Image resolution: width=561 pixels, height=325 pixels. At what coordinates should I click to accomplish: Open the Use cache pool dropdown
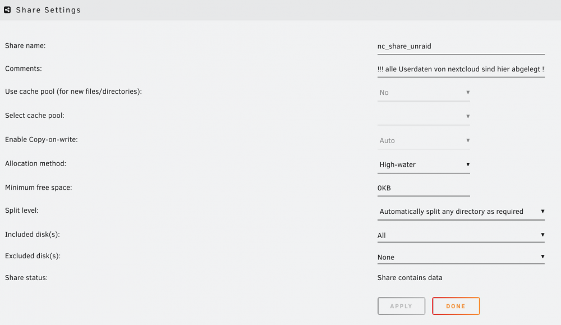[424, 93]
